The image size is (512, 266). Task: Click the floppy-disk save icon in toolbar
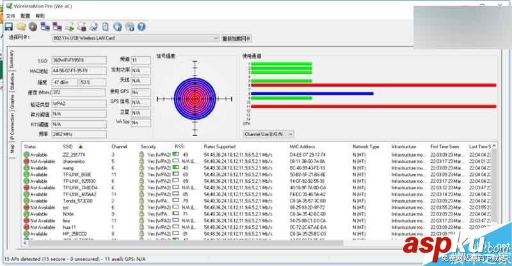(x=9, y=26)
